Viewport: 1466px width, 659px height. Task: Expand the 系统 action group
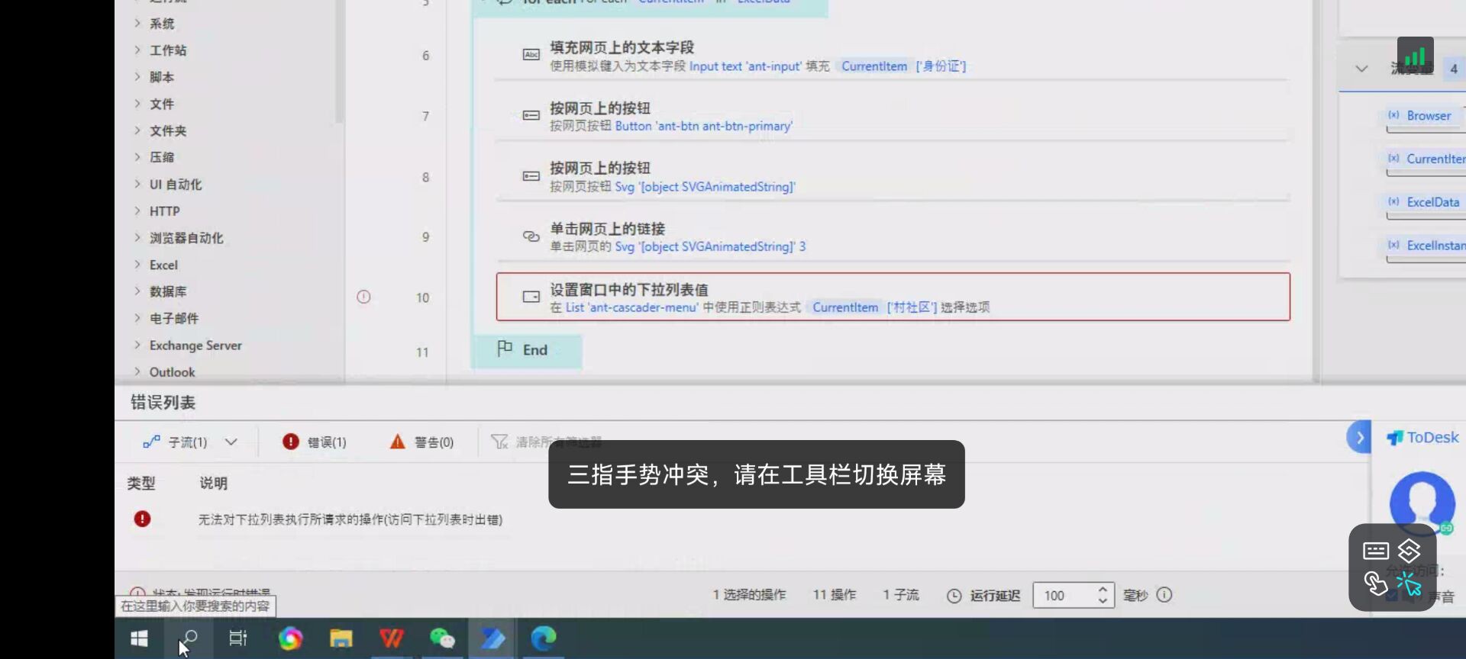pos(137,23)
